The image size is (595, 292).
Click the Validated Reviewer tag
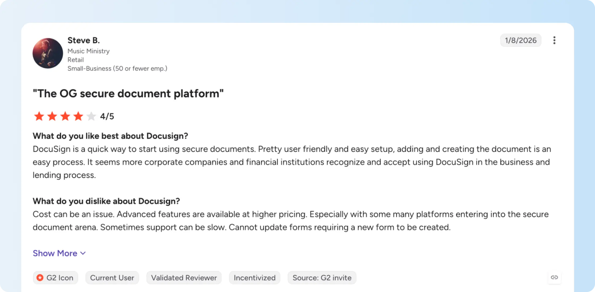(x=184, y=278)
